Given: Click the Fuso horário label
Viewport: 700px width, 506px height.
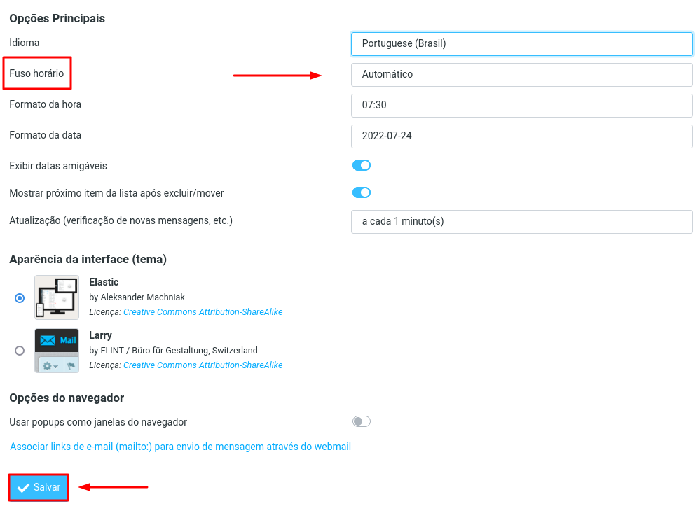Looking at the screenshot, I should pos(36,73).
